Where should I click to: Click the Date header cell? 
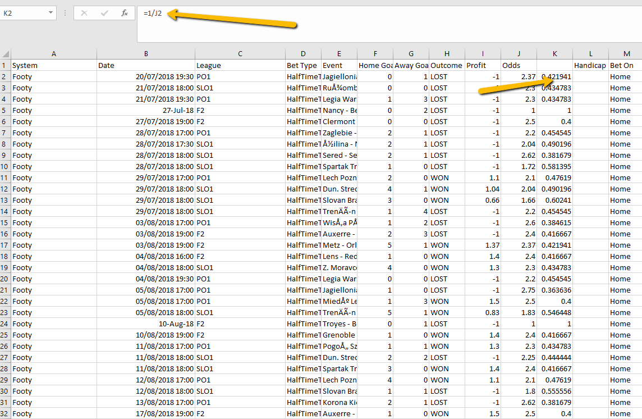tap(146, 65)
